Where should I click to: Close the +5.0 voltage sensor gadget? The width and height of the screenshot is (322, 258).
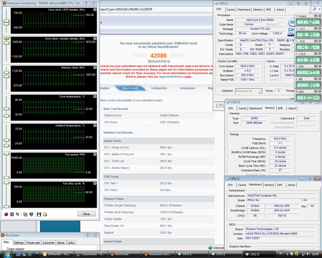320,41
